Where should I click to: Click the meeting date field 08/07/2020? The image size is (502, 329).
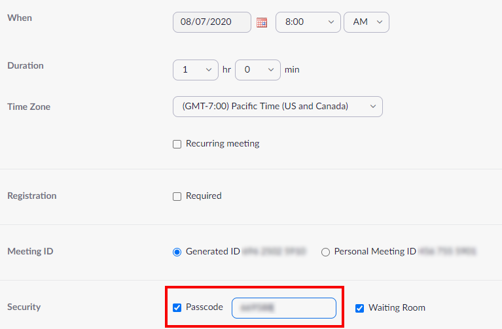[x=212, y=22]
